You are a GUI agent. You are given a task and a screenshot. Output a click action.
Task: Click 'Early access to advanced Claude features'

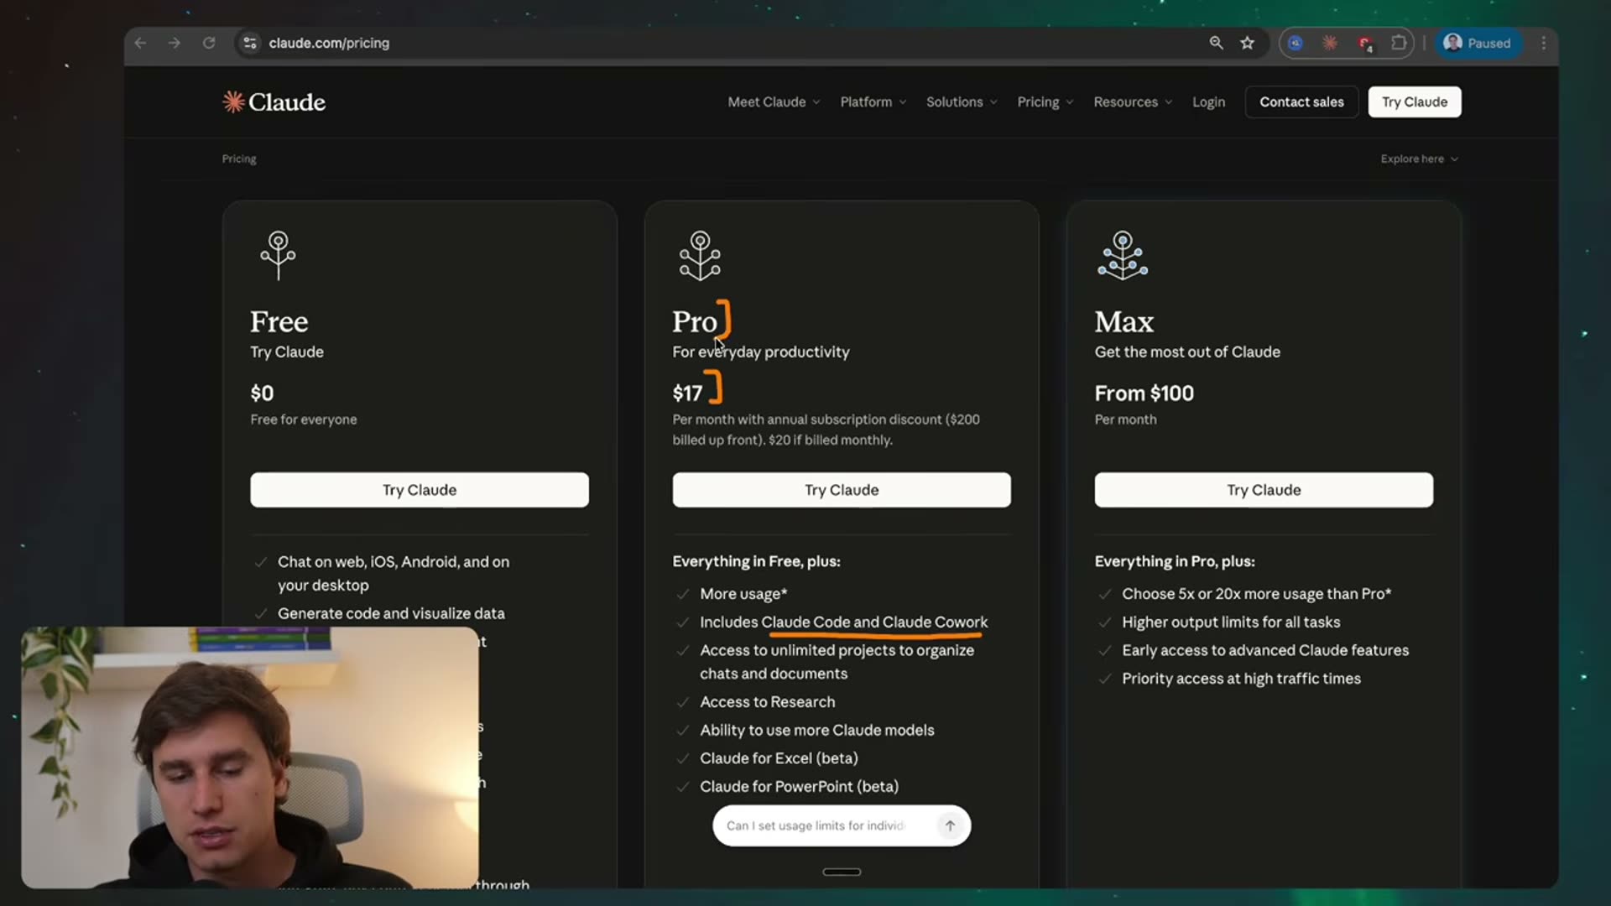coord(1265,650)
